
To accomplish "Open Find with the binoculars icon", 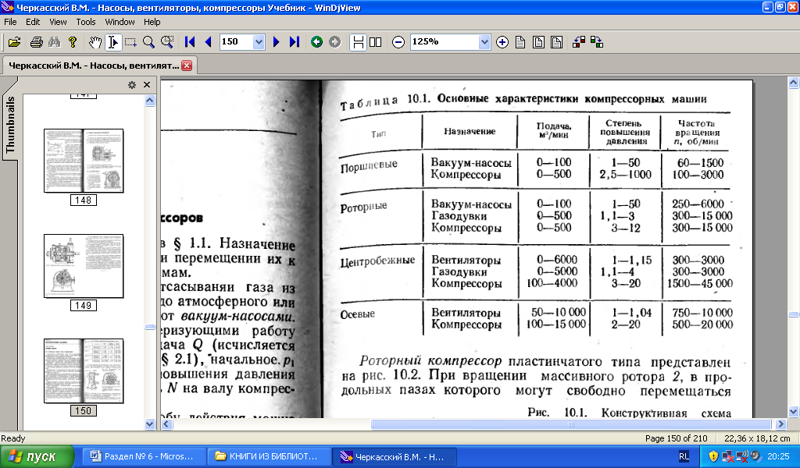I will (55, 42).
